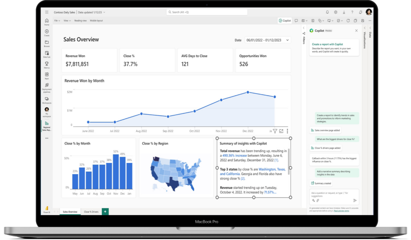This screenshot has width=411, height=240.
Task: Click the Summary created chip
Action: (321, 183)
